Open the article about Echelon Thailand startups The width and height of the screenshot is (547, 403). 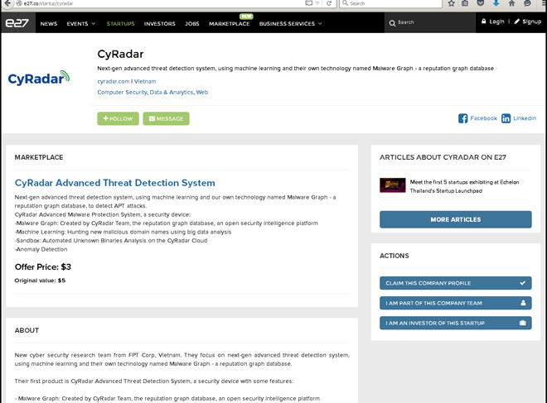pyautogui.click(x=464, y=186)
